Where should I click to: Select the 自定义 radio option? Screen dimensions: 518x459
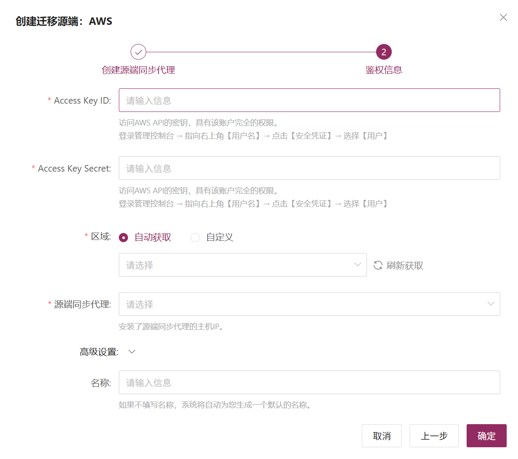pyautogui.click(x=195, y=237)
